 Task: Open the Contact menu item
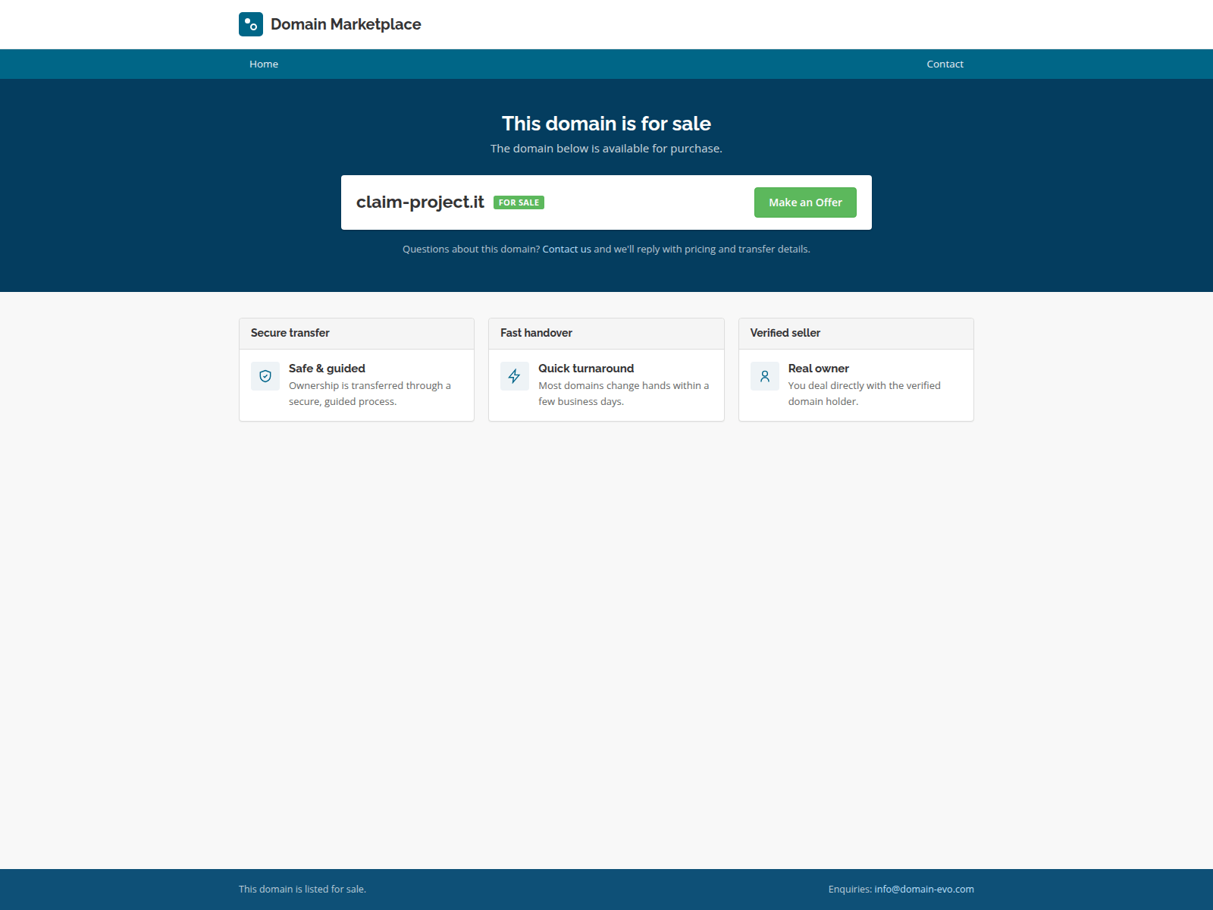pos(945,64)
